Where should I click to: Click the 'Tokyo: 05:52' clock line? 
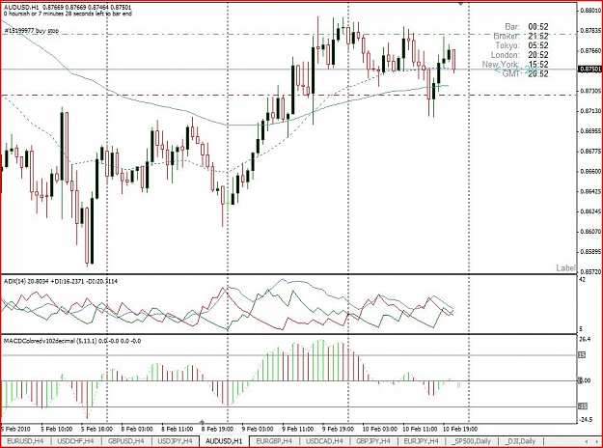[522, 45]
